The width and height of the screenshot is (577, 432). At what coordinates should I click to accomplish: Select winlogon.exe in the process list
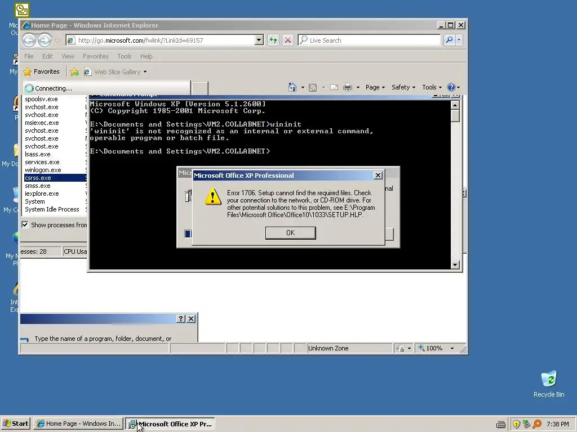click(x=55, y=170)
